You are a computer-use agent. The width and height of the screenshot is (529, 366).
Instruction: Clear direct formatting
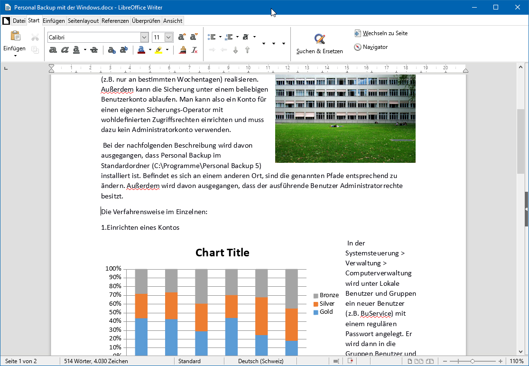195,50
